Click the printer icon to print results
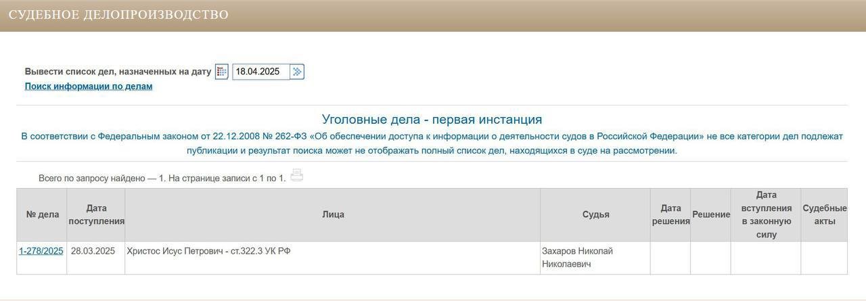The image size is (866, 301). click(x=296, y=176)
